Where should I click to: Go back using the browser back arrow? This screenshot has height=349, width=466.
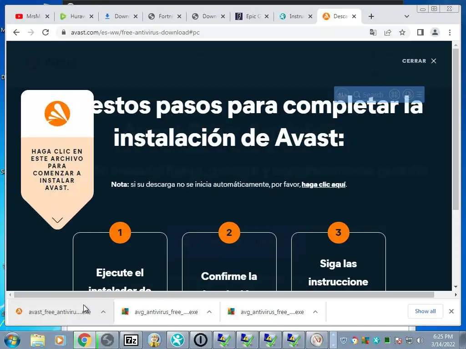[x=16, y=32]
